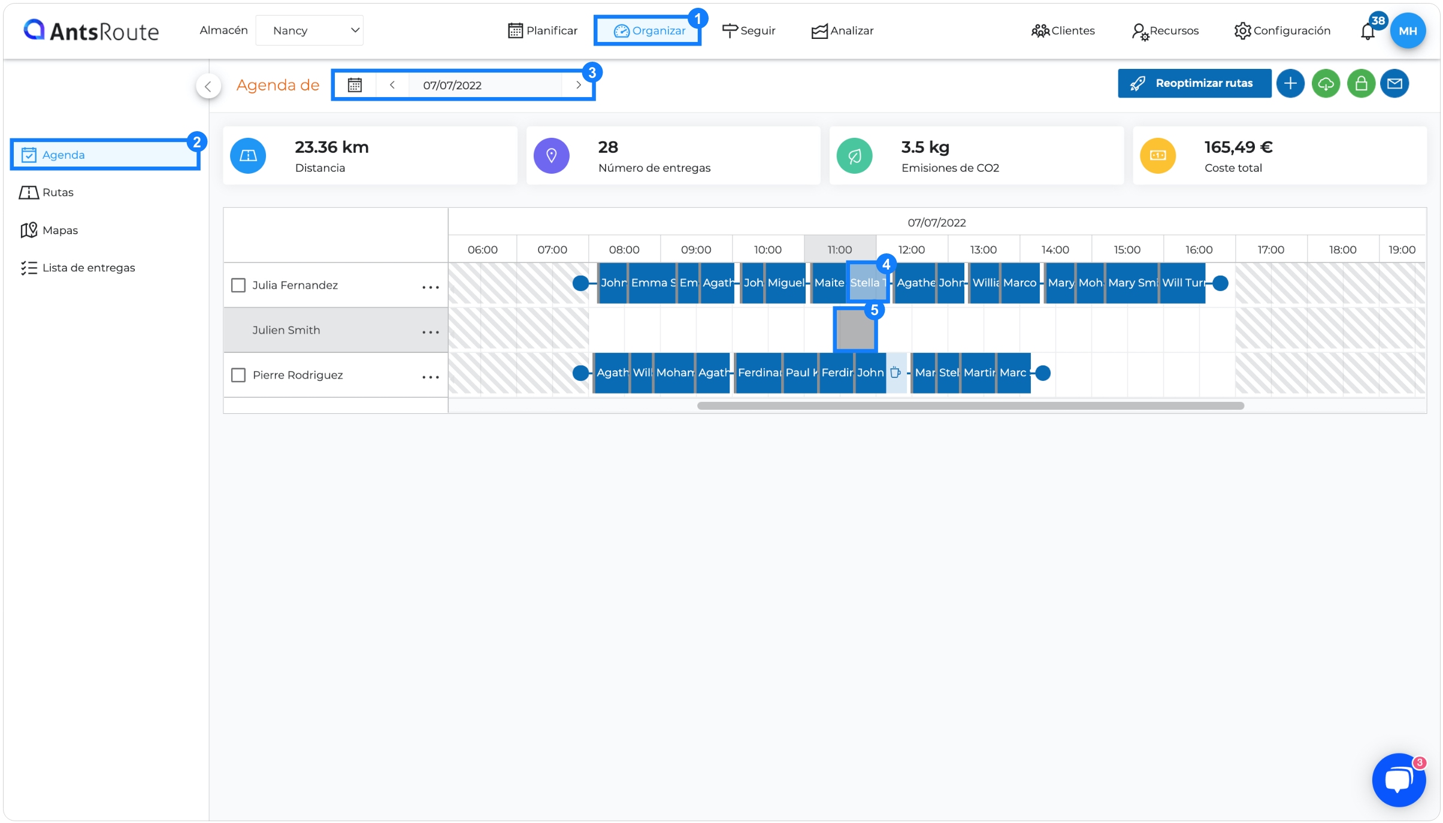Image resolution: width=1443 pixels, height=823 pixels.
Task: Switch to the Organizar tab
Action: tap(649, 31)
